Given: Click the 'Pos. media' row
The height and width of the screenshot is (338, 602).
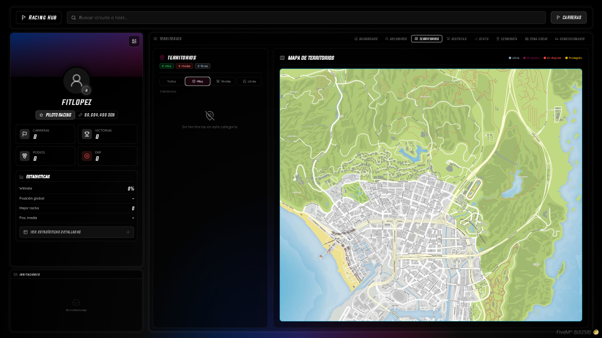Looking at the screenshot, I should [77, 218].
